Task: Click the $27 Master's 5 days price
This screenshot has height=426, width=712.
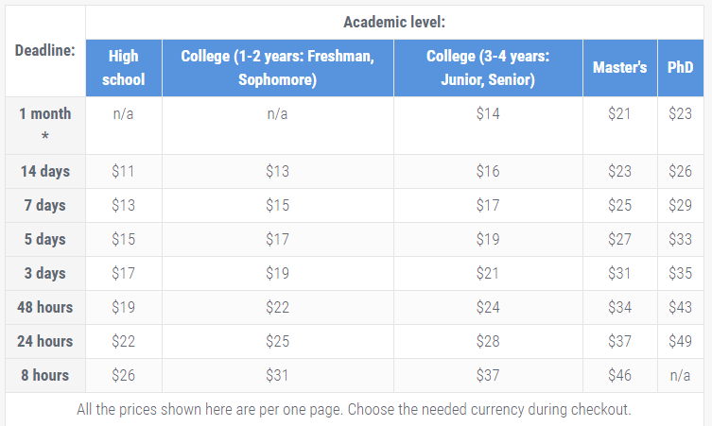Action: coord(620,239)
